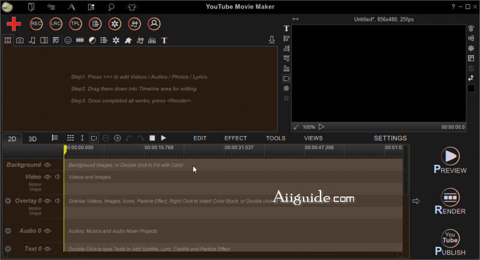Click the preview resize diagonal arrow
The height and width of the screenshot is (260, 480).
(x=296, y=127)
